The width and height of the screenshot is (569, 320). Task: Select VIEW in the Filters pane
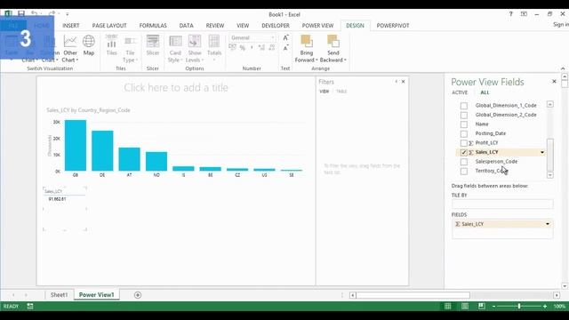click(324, 92)
